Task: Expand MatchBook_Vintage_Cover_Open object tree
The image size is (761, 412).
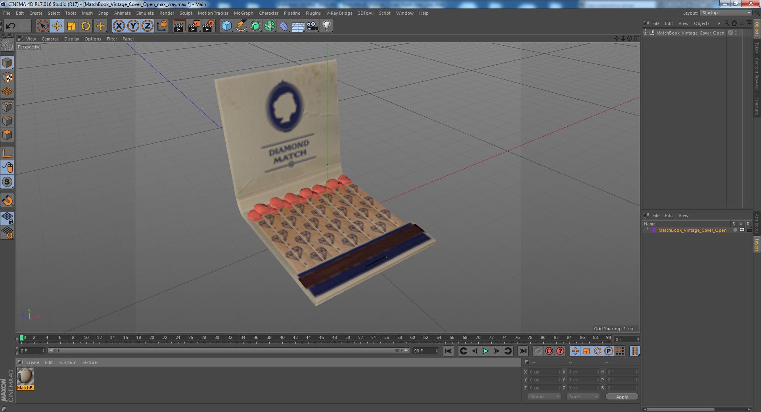Action: (646, 33)
